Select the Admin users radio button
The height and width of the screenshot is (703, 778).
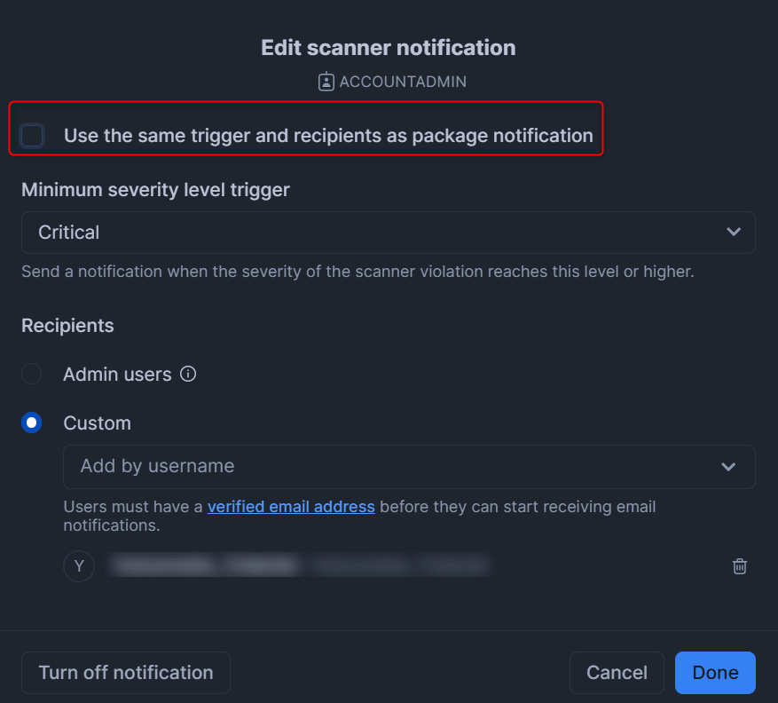tap(32, 374)
